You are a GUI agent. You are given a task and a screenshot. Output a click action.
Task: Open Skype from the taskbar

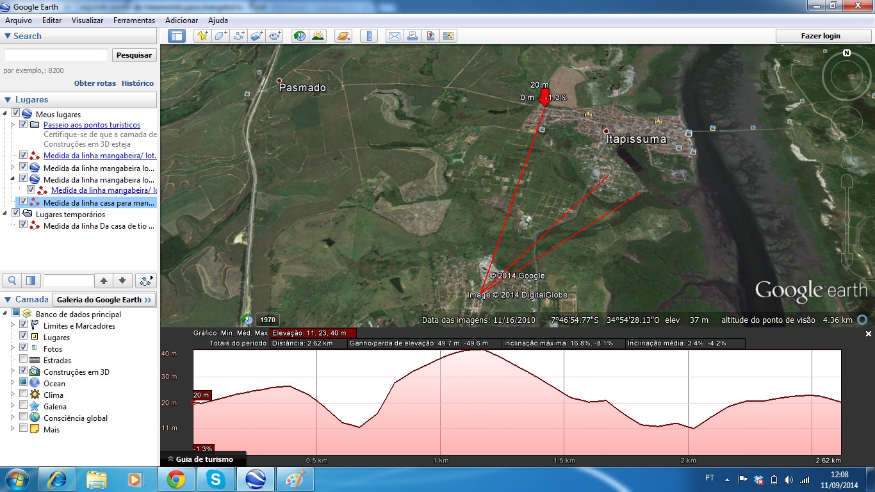(x=215, y=479)
